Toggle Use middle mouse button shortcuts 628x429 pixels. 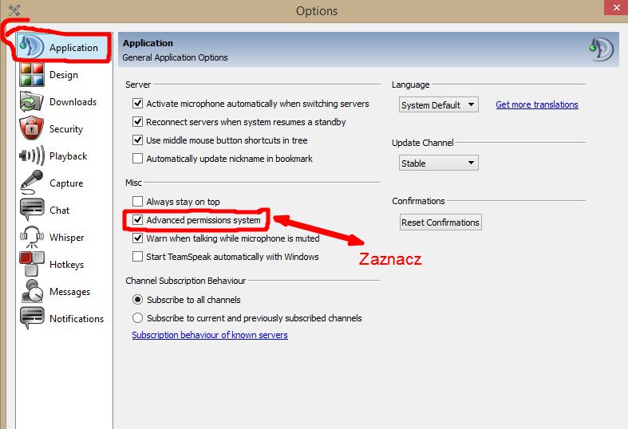coord(137,140)
